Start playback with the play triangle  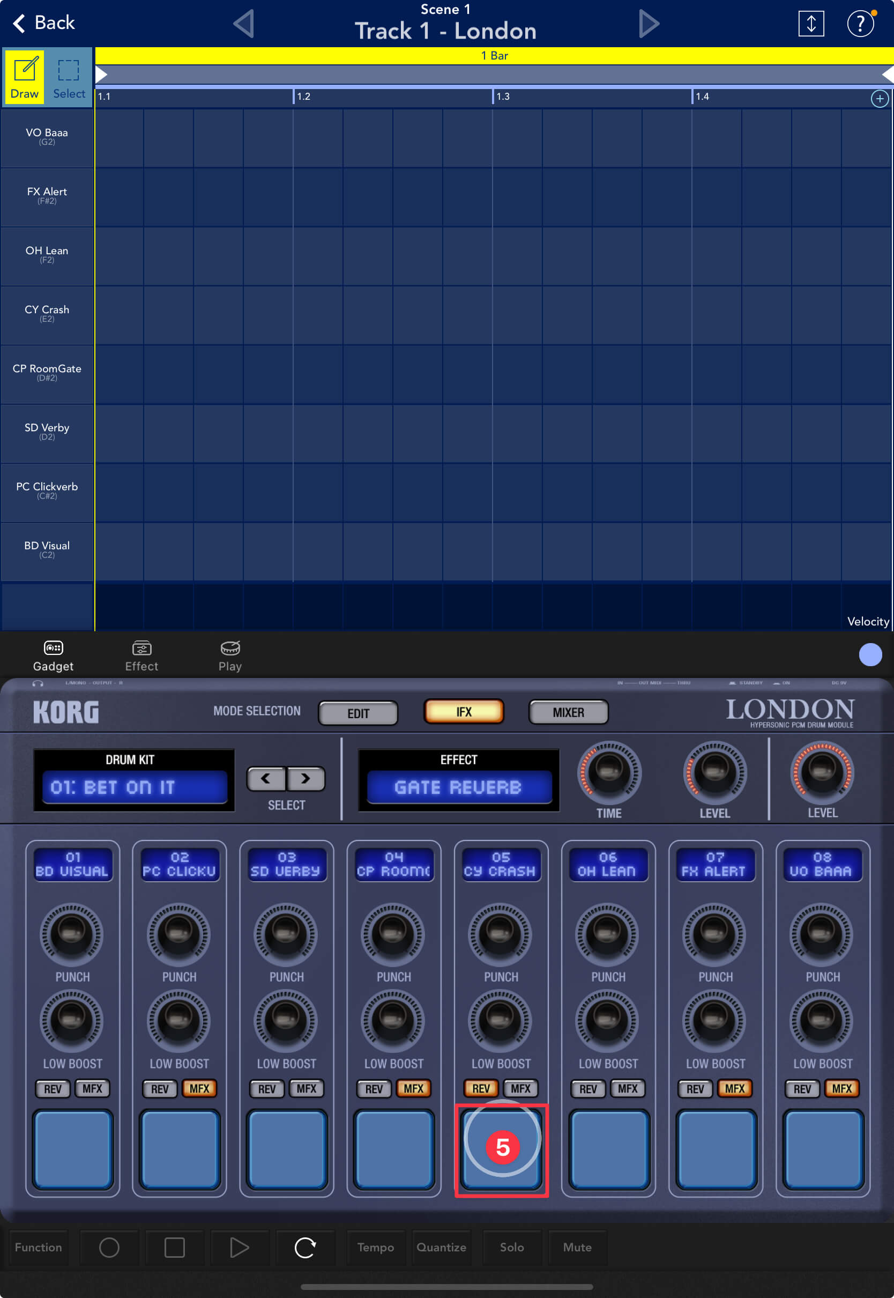coord(239,1247)
